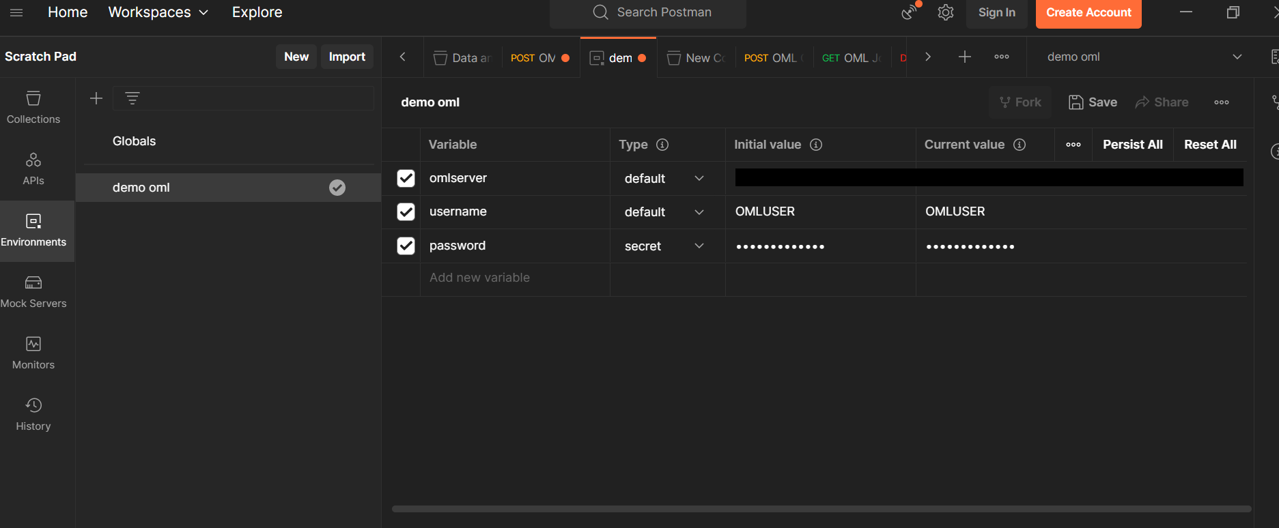Click the Share button
1279x528 pixels.
(x=1162, y=102)
